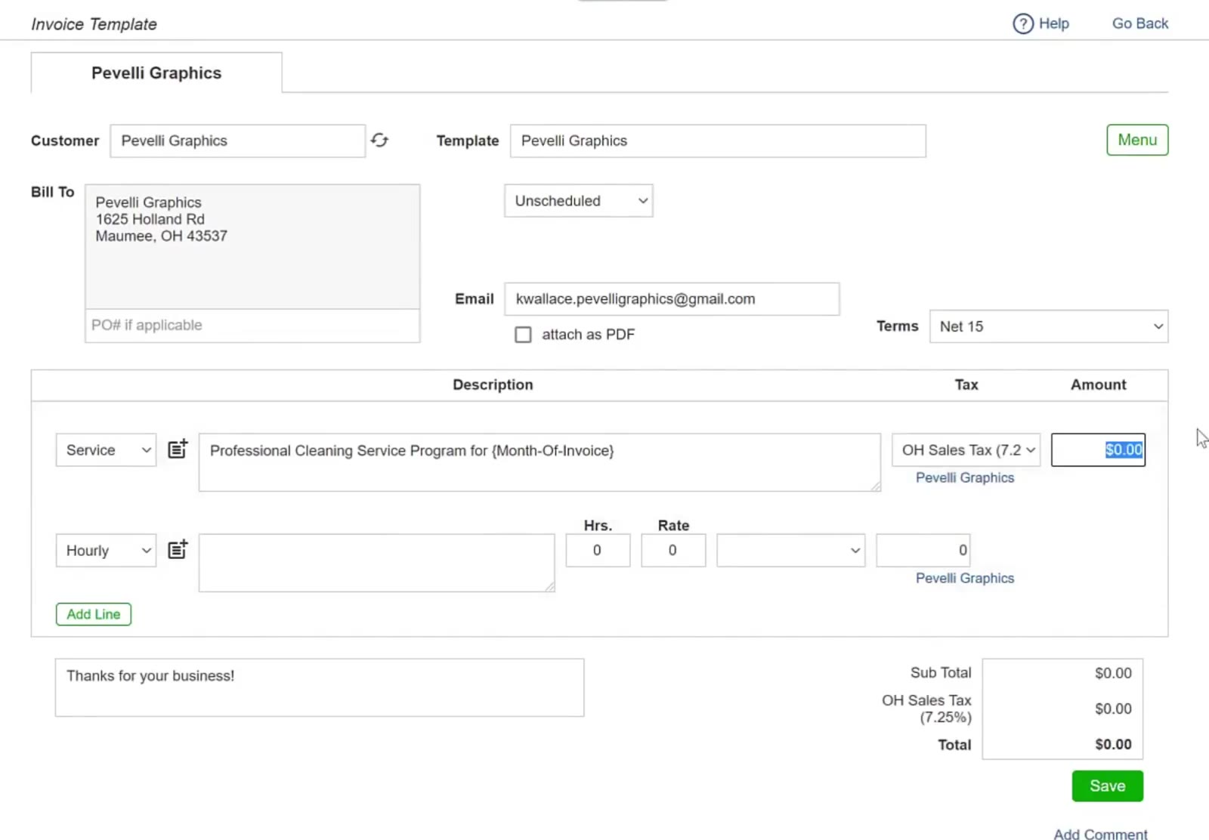Click the Hourly line description text area
The height and width of the screenshot is (840, 1209).
(x=376, y=563)
